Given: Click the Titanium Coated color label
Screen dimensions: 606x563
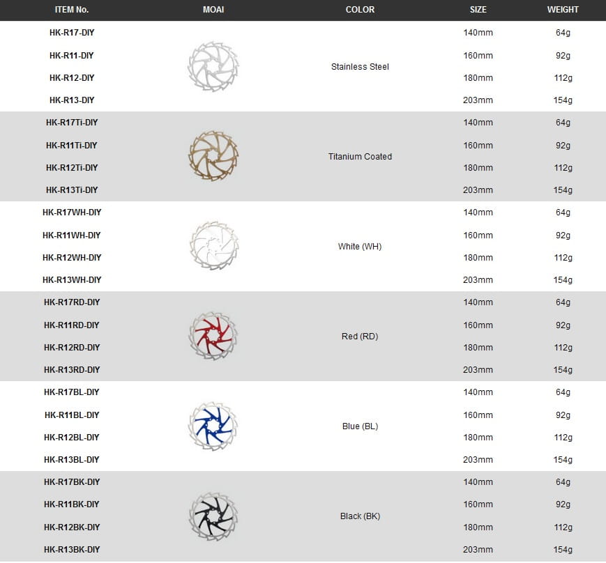Looking at the screenshot, I should 360,157.
